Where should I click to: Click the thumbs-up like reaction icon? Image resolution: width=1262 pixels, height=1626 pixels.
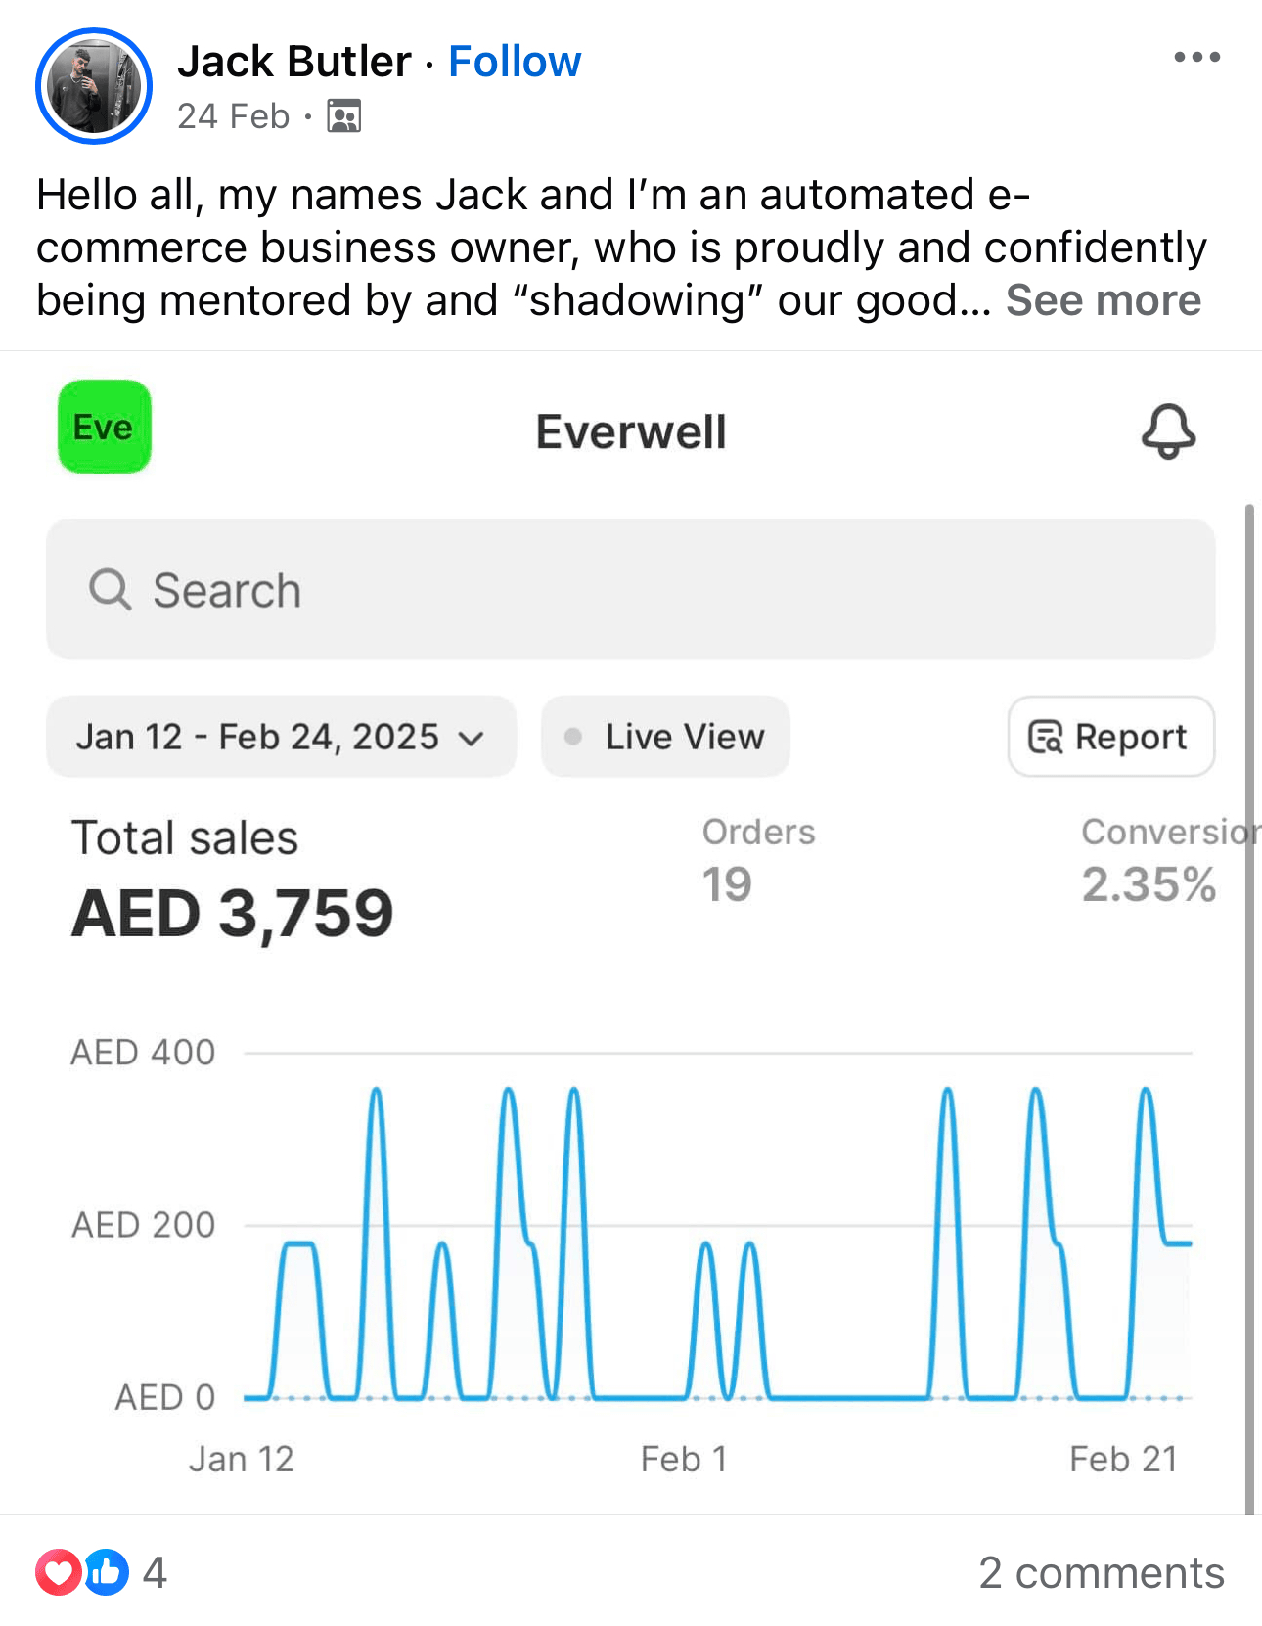pos(106,1572)
